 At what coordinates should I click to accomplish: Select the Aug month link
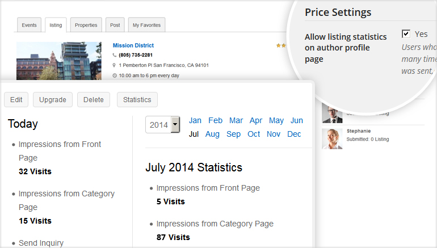point(212,134)
